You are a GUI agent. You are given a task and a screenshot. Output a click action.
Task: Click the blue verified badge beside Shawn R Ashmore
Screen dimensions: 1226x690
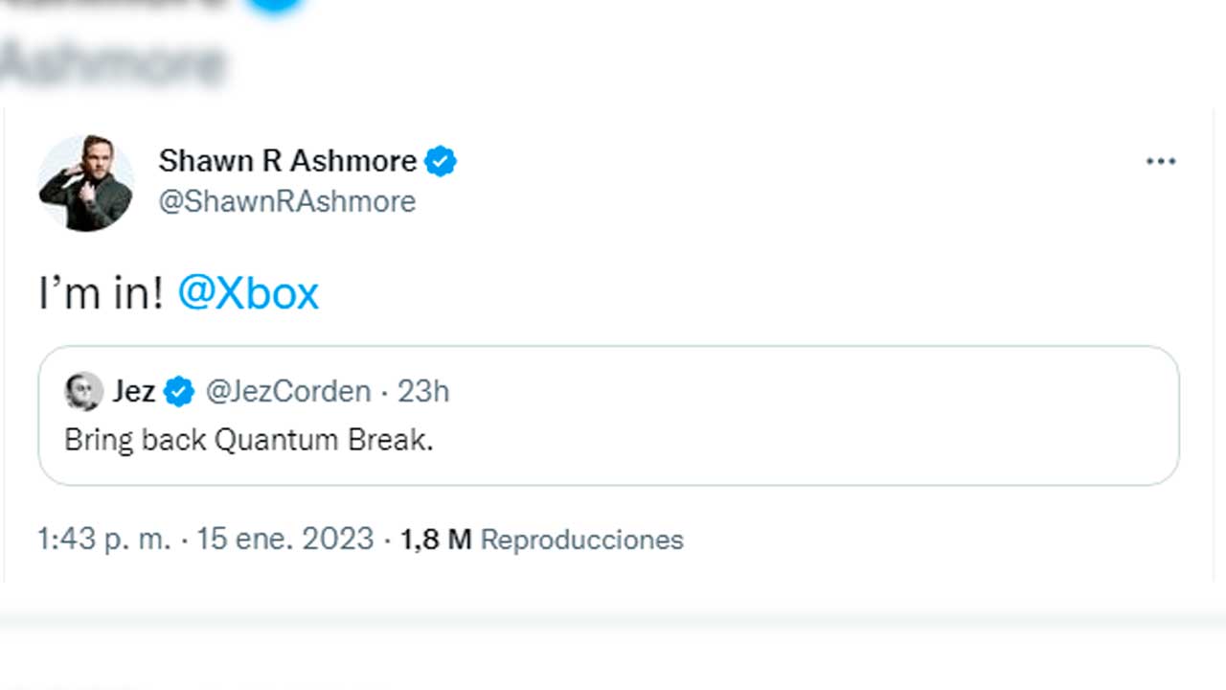(x=441, y=161)
